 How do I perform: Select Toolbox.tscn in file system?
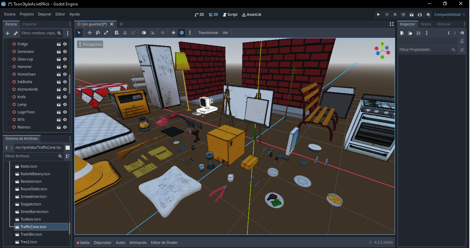click(x=31, y=219)
